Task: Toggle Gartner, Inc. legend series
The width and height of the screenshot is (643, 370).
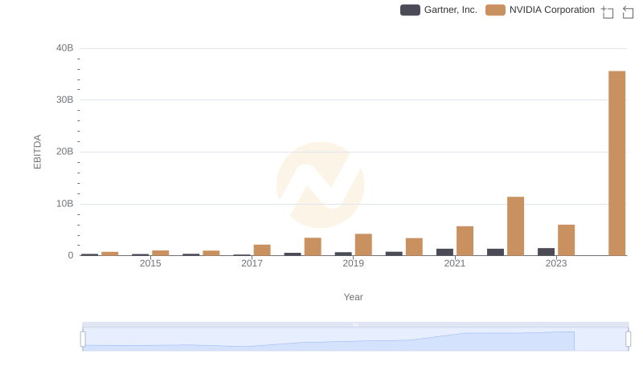Action: (x=439, y=10)
